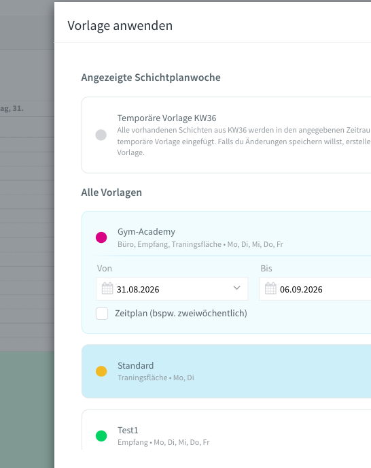Click the calendar icon in Bis field

click(x=271, y=288)
